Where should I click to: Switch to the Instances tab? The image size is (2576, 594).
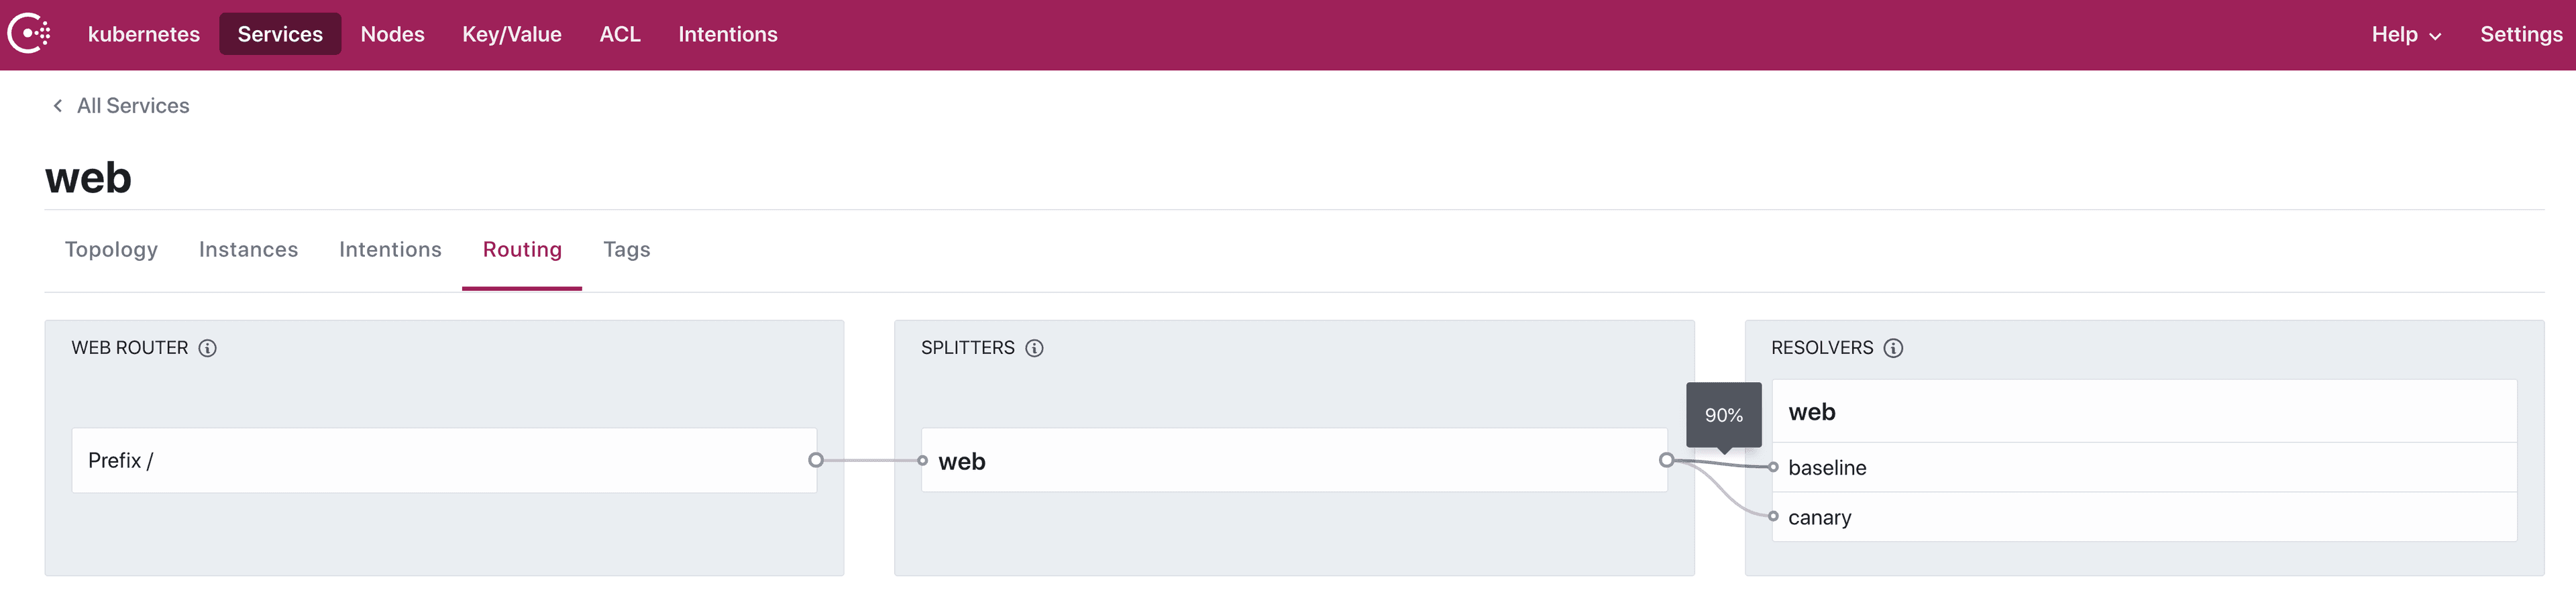point(248,250)
